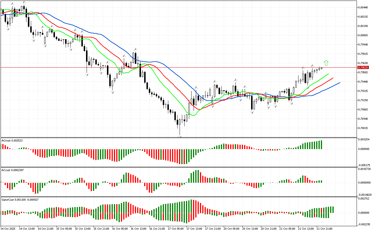
Task: Click the 0.80440 price axis label
Action: 364,8
